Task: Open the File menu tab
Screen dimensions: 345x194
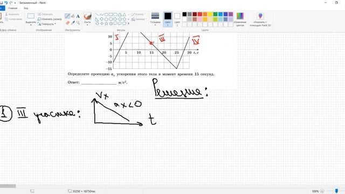Action: pos(2,8)
